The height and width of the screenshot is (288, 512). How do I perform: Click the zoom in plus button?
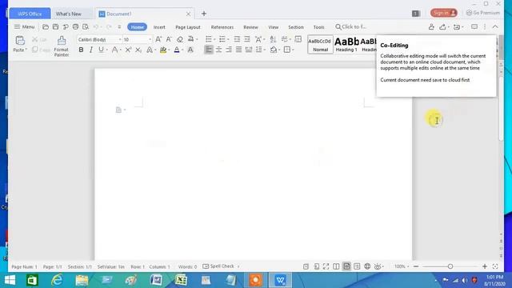(485, 266)
